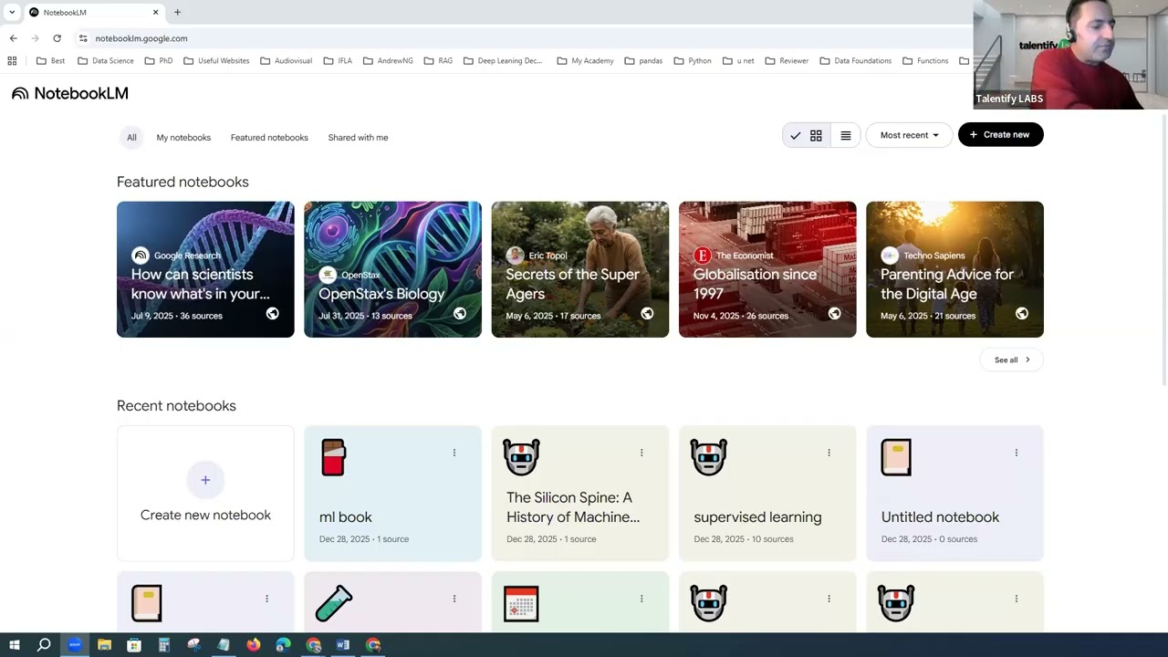Viewport: 1168px width, 657px height.
Task: Open Globalisation since 1997 featured notebook
Action: tap(767, 269)
